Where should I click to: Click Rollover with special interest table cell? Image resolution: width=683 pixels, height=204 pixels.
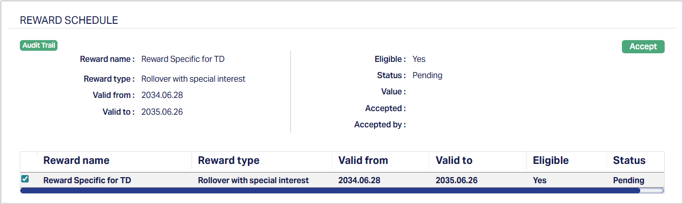[x=253, y=180]
